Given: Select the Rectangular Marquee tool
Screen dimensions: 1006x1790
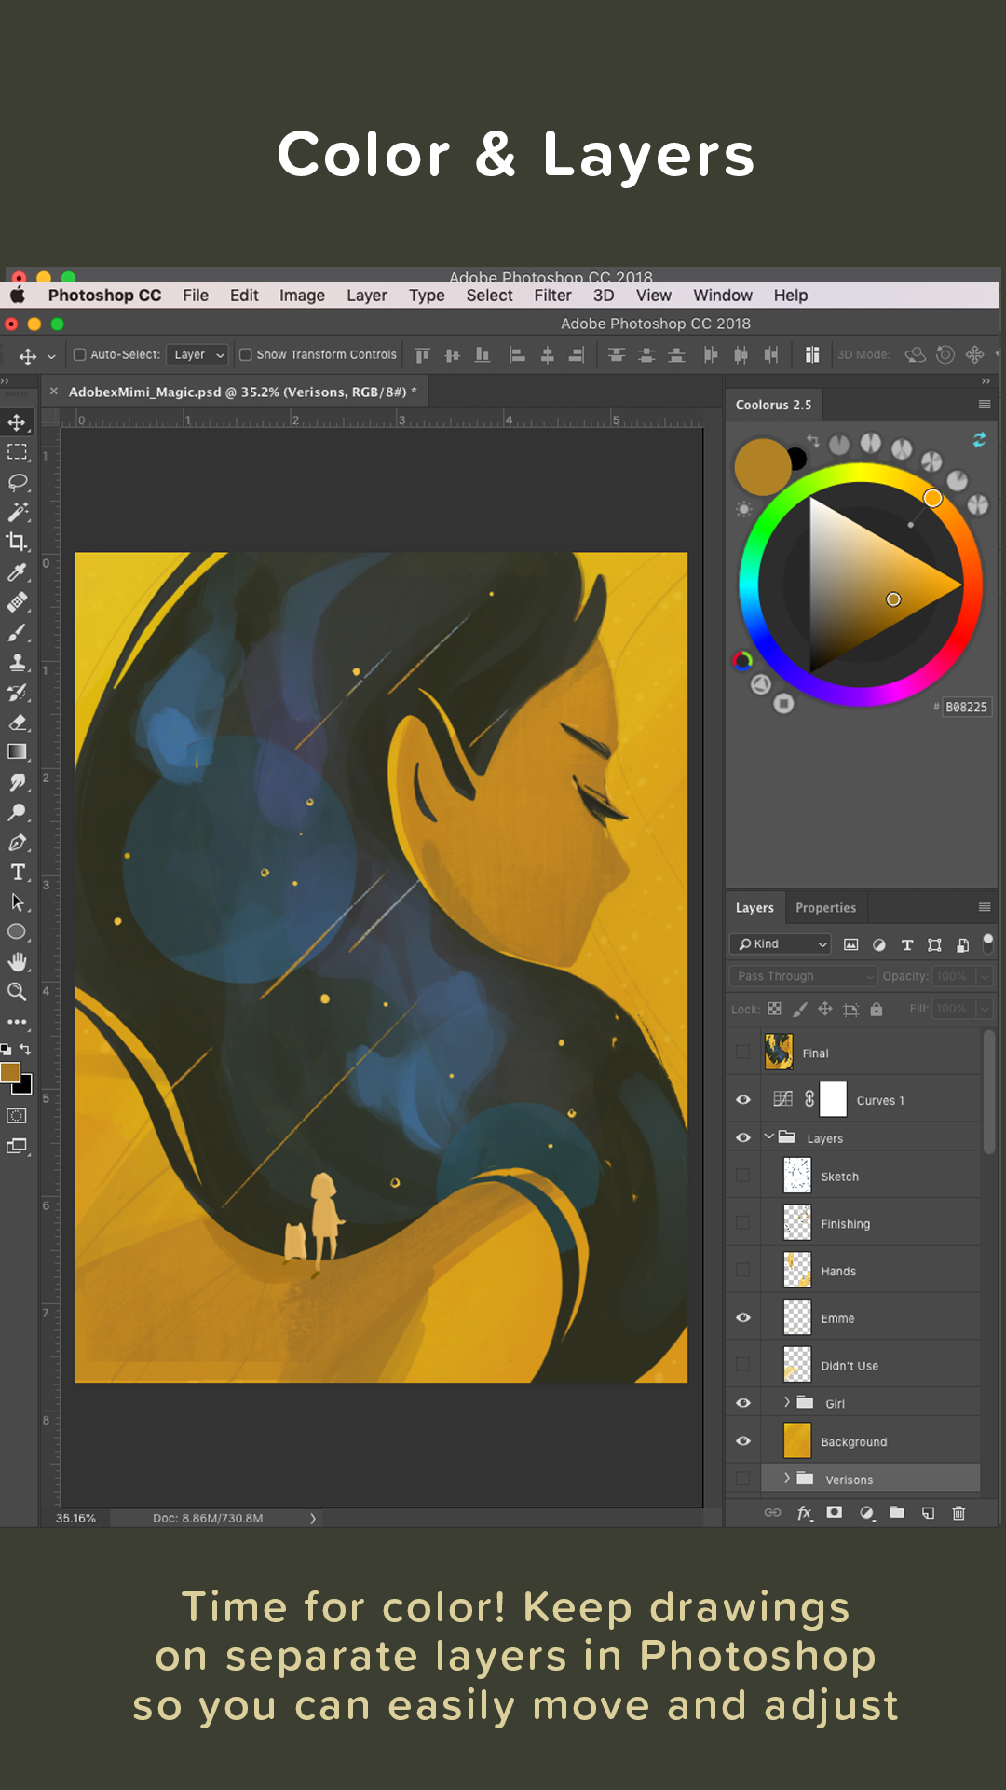Looking at the screenshot, I should coord(17,452).
